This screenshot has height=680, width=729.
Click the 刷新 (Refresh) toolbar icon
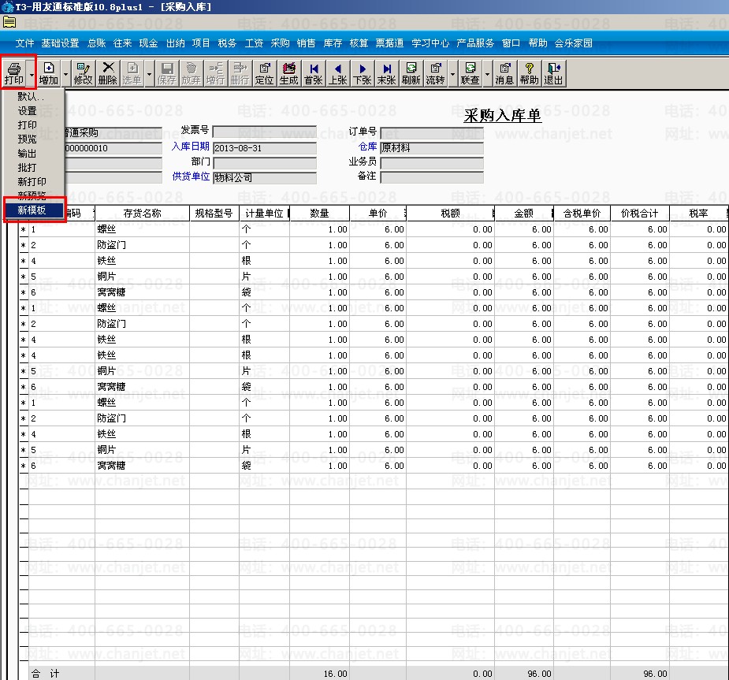click(x=411, y=73)
